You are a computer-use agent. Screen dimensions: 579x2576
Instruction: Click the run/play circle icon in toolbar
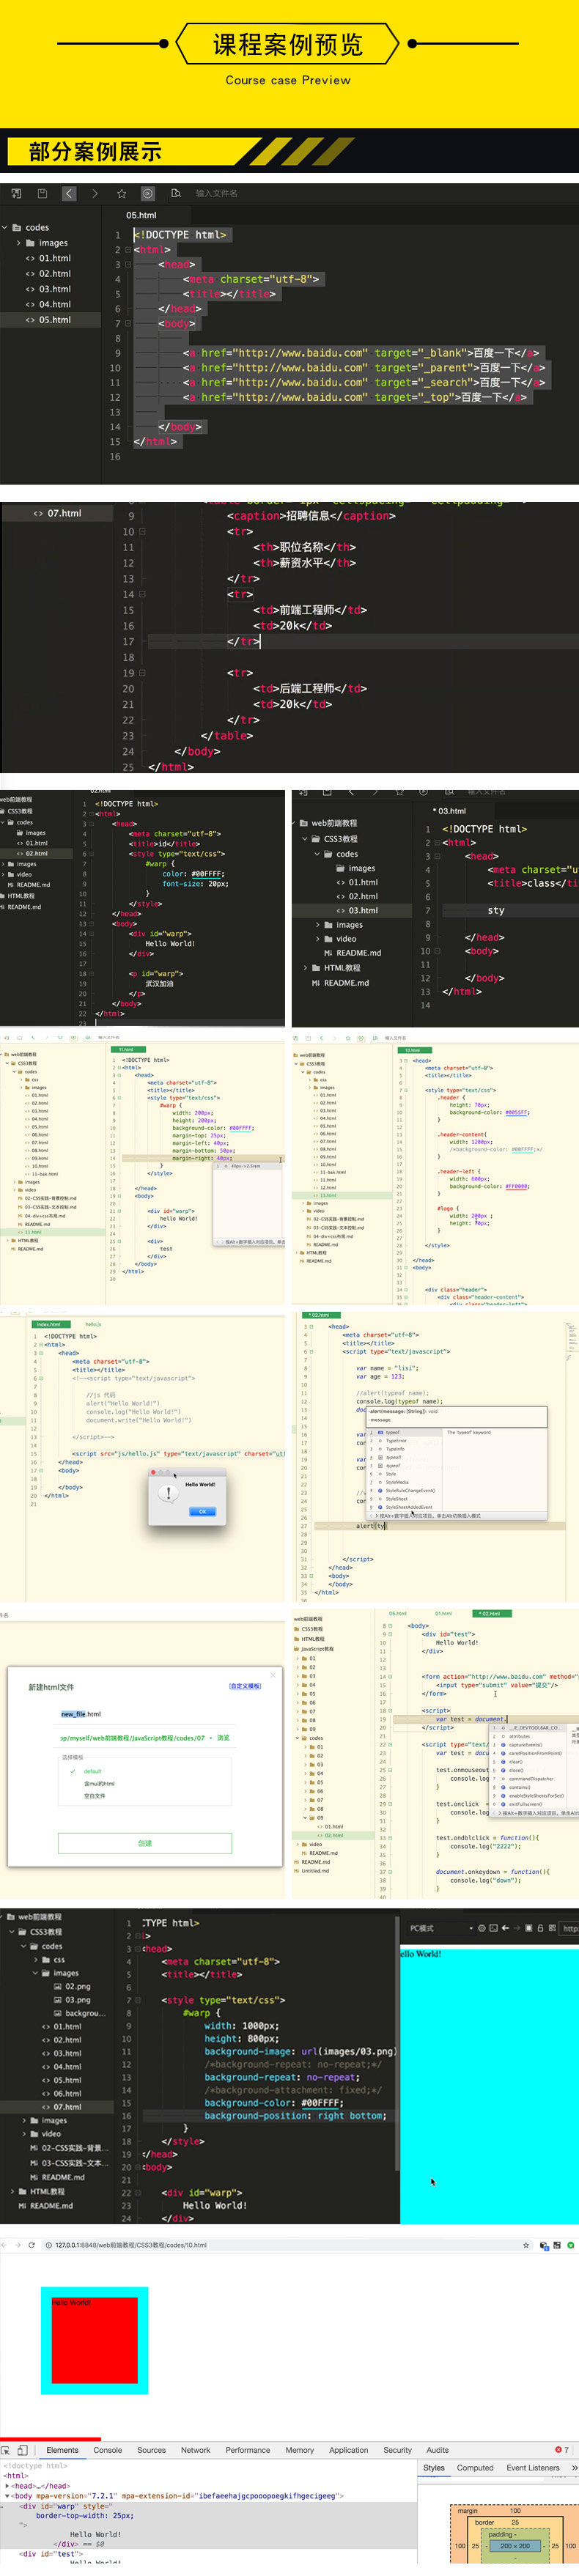pos(148,193)
